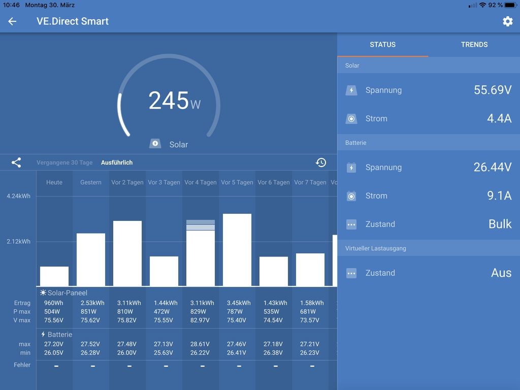
Task: Switch to the STATUS tab
Action: [x=383, y=45]
